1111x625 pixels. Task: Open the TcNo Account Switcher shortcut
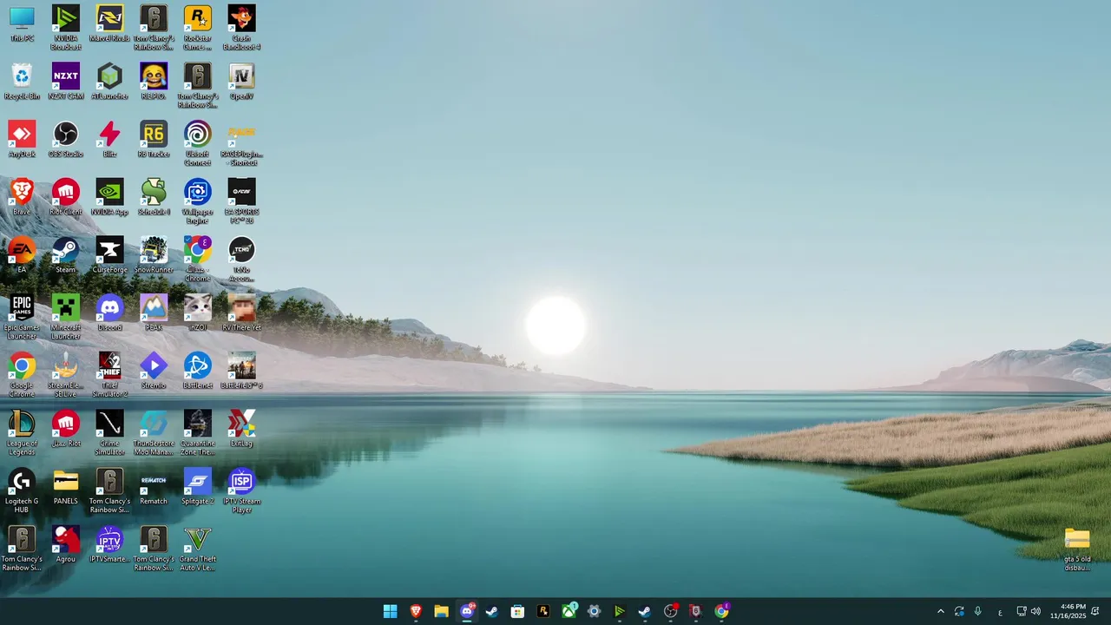[x=241, y=260]
